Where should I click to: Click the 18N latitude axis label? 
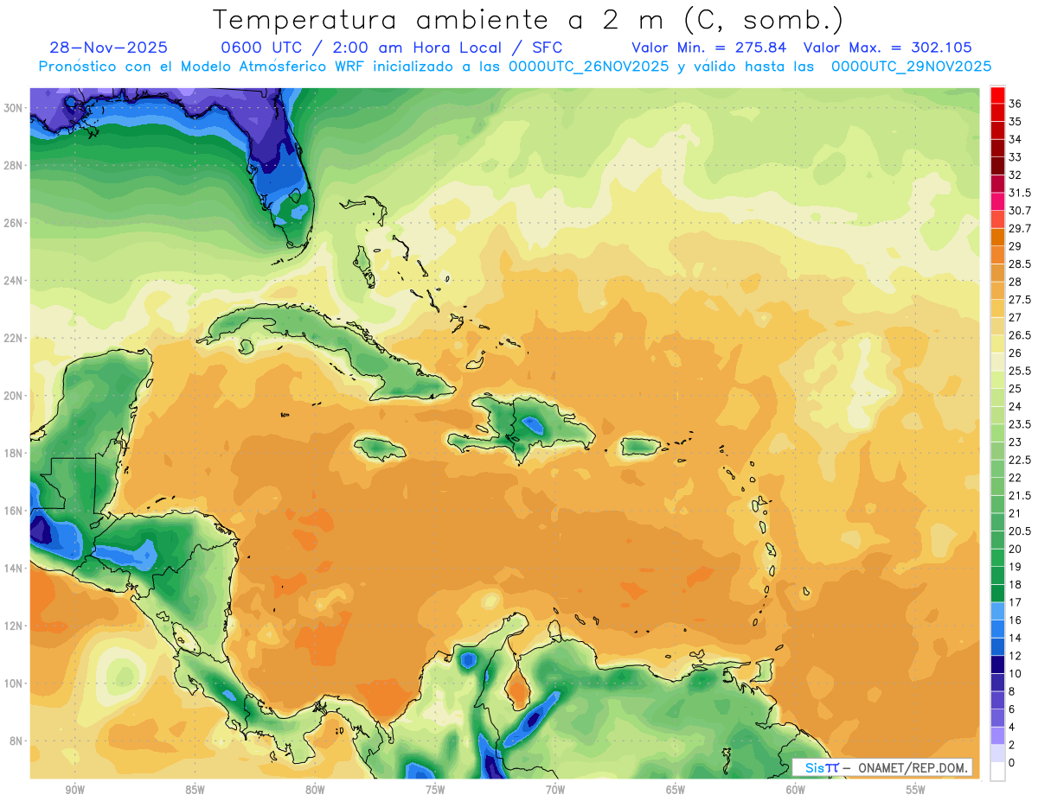[x=13, y=454]
